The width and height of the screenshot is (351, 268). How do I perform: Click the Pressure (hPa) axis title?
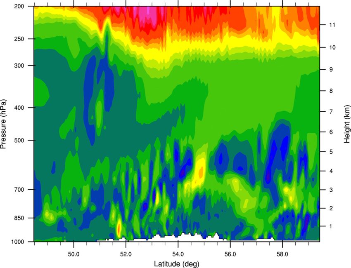[3, 124]
